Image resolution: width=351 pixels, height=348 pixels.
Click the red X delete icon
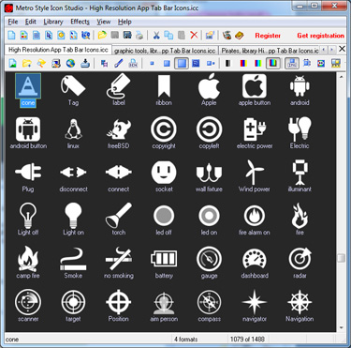click(x=194, y=35)
